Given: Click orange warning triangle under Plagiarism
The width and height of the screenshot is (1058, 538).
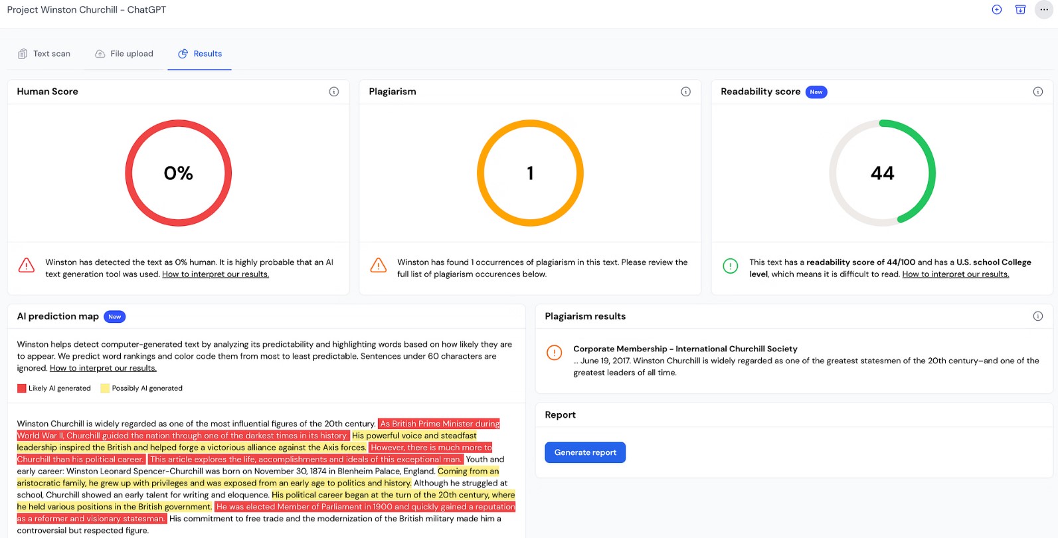Looking at the screenshot, I should 379,266.
